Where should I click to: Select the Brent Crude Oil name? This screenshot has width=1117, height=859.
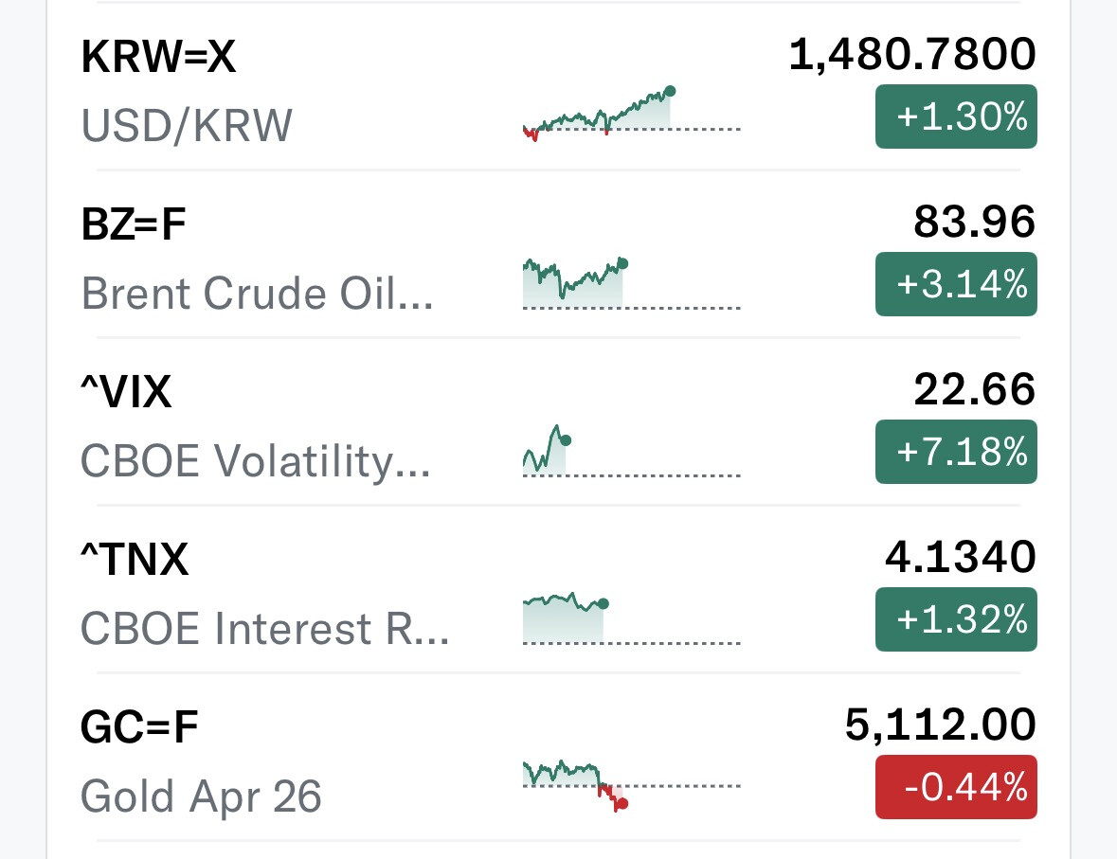257,295
